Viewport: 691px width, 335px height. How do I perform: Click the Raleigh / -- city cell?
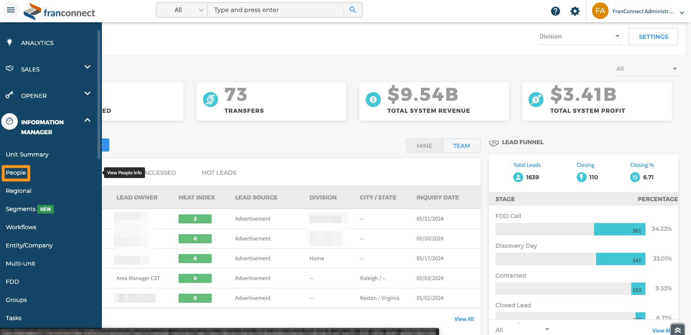pyautogui.click(x=373, y=278)
